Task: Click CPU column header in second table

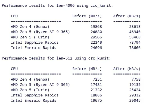Action: point(14,69)
